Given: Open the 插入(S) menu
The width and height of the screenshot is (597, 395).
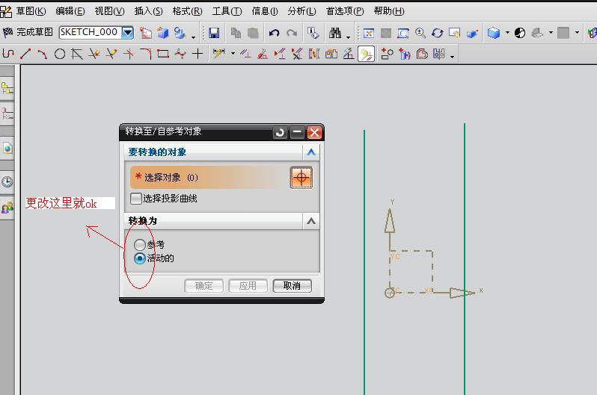Looking at the screenshot, I should [x=148, y=11].
